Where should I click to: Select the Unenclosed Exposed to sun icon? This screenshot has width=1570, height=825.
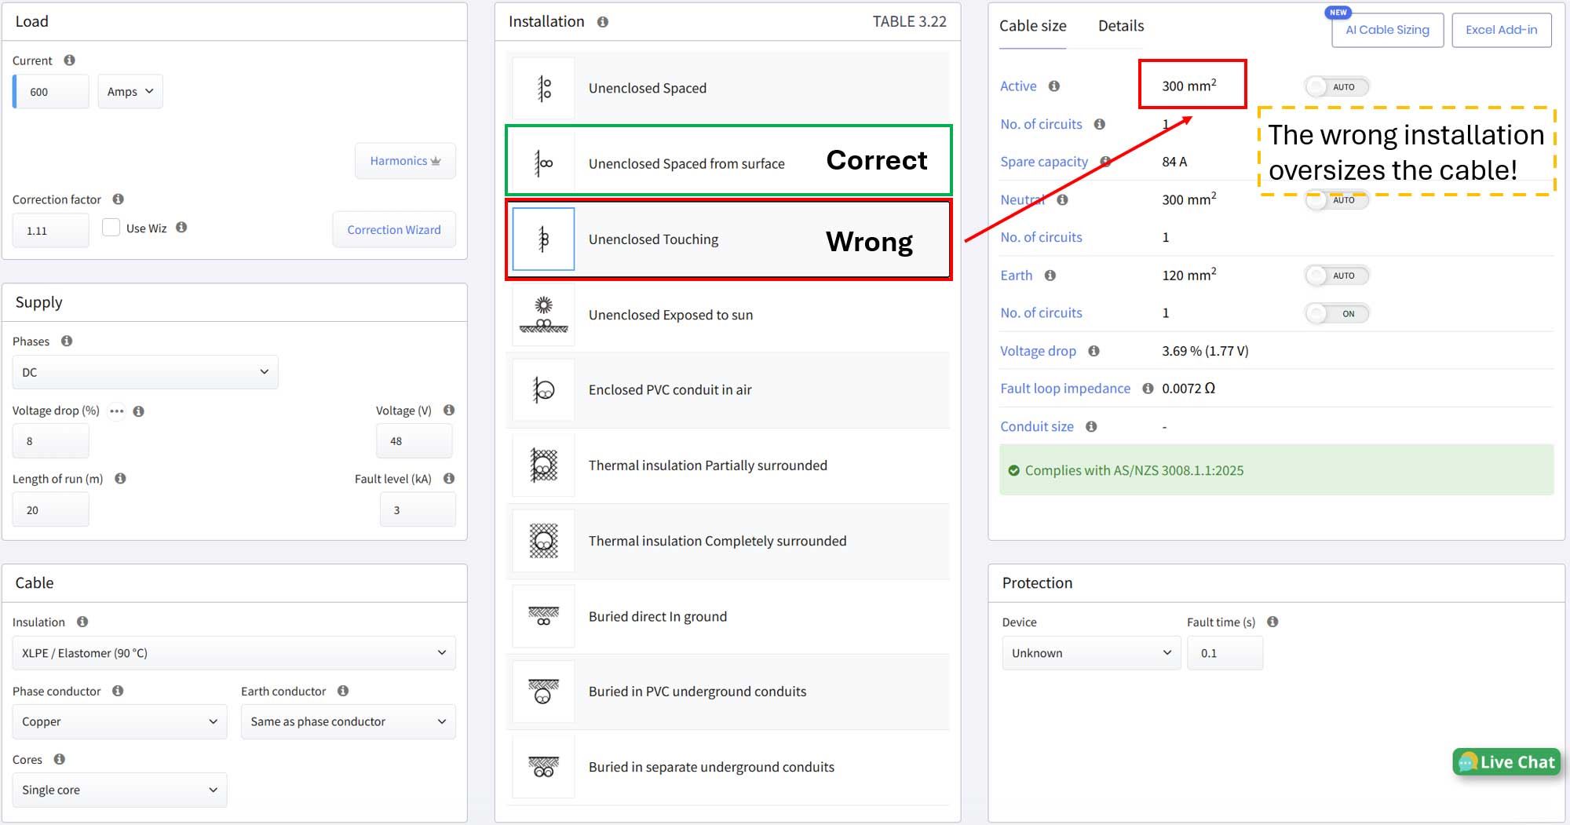click(543, 315)
